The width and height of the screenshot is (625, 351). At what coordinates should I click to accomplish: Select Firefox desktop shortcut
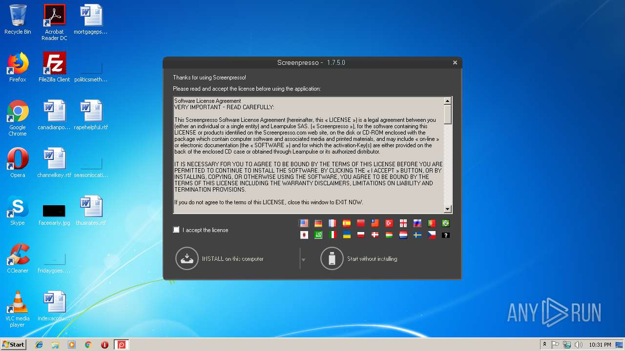pos(18,67)
